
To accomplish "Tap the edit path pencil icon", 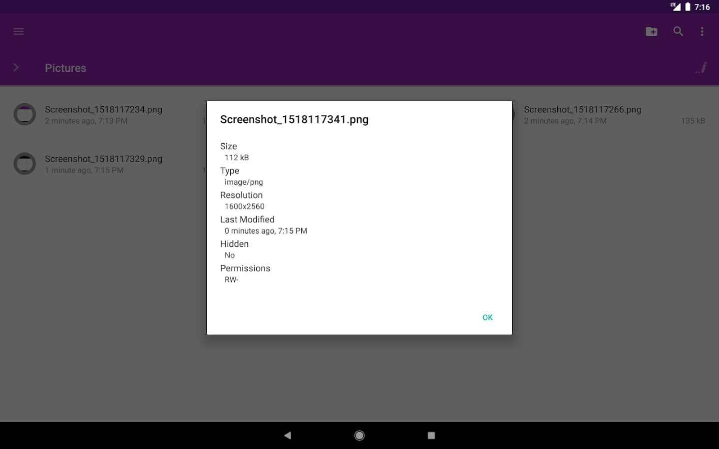I will [x=702, y=68].
